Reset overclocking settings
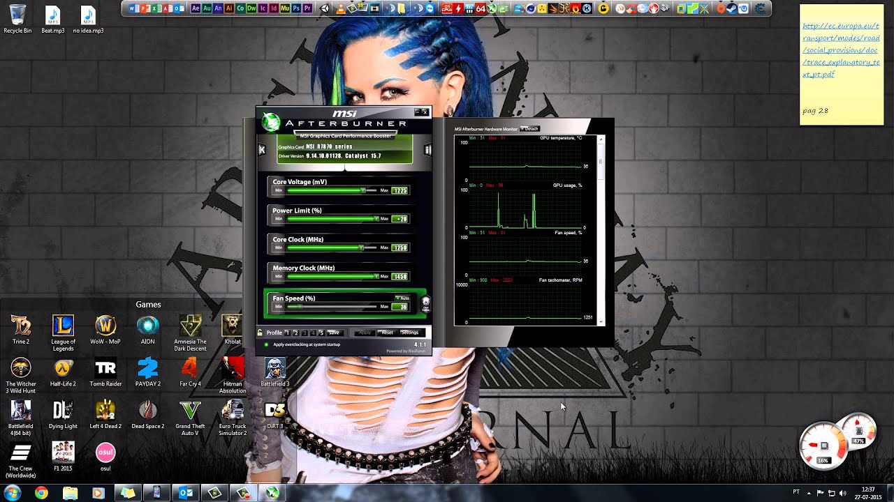This screenshot has width=894, height=502. coord(387,333)
